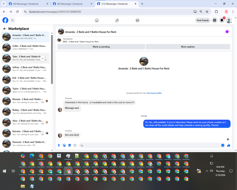Open the emoji picker in composer
Screen dimensions: 237x190
pos(223,145)
